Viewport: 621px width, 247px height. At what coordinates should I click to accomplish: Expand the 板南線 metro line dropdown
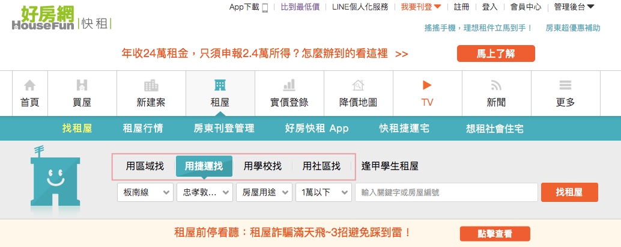[146, 192]
